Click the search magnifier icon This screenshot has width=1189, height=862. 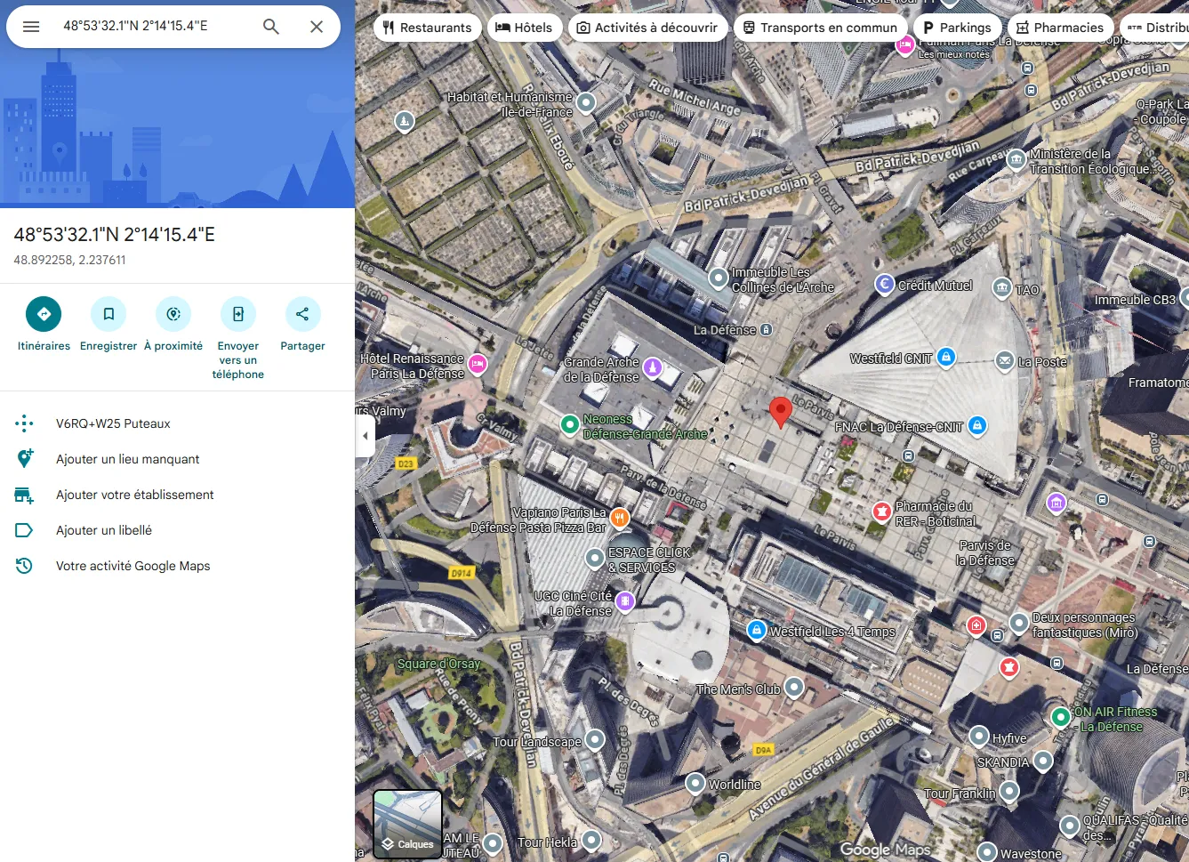[269, 27]
